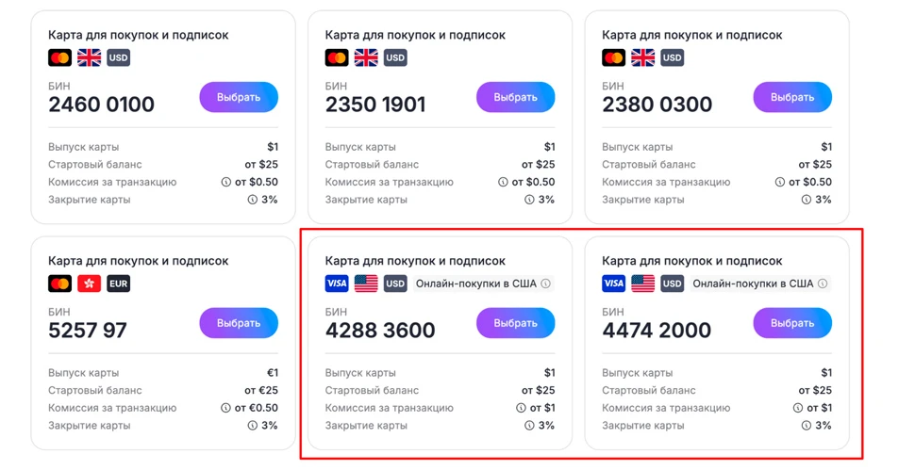
Task: Click EUR currency badge on BIN 5257 97 card
Action: pos(119,284)
